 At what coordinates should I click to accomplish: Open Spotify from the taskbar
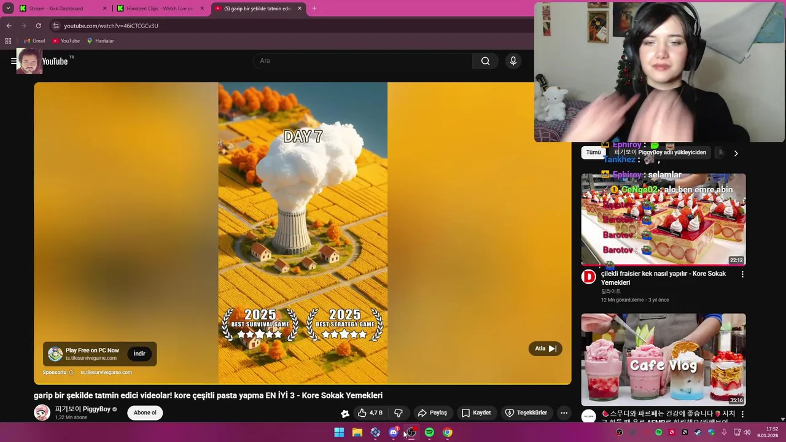tap(429, 432)
